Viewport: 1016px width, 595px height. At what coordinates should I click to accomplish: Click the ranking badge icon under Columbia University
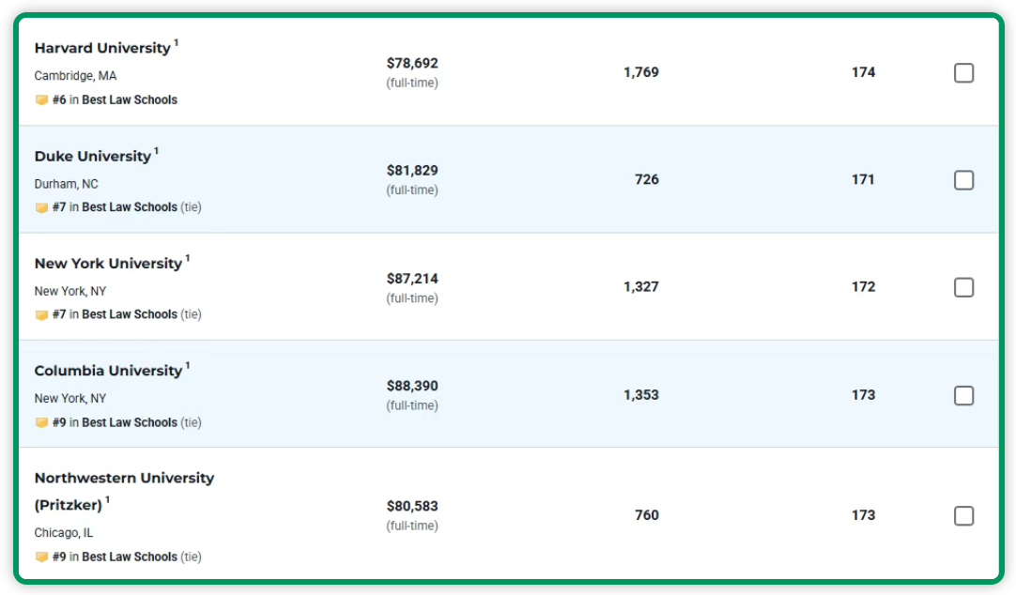41,422
